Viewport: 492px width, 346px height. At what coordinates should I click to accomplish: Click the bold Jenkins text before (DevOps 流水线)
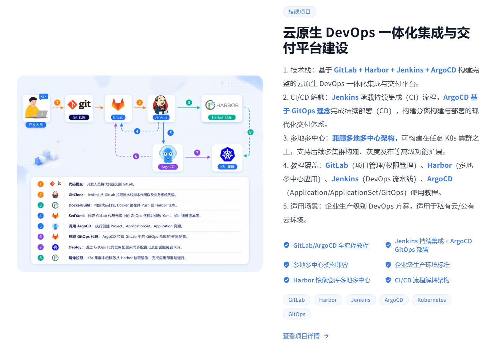tap(345, 179)
